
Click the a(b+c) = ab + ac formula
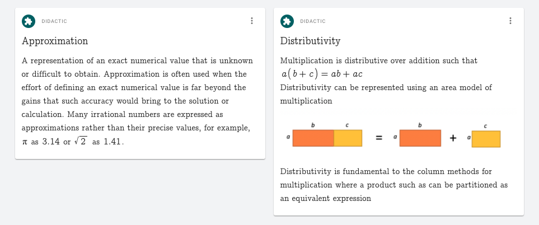click(322, 74)
